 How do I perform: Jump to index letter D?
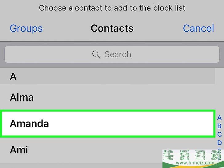click(219, 142)
